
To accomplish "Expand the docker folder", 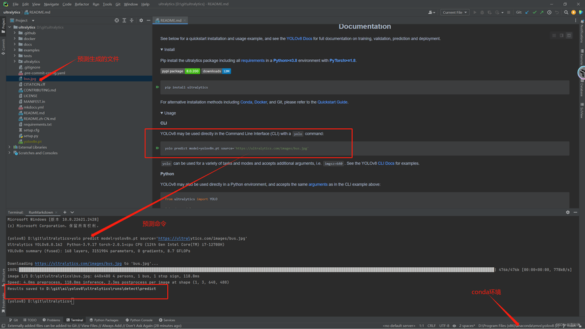I will point(15,38).
